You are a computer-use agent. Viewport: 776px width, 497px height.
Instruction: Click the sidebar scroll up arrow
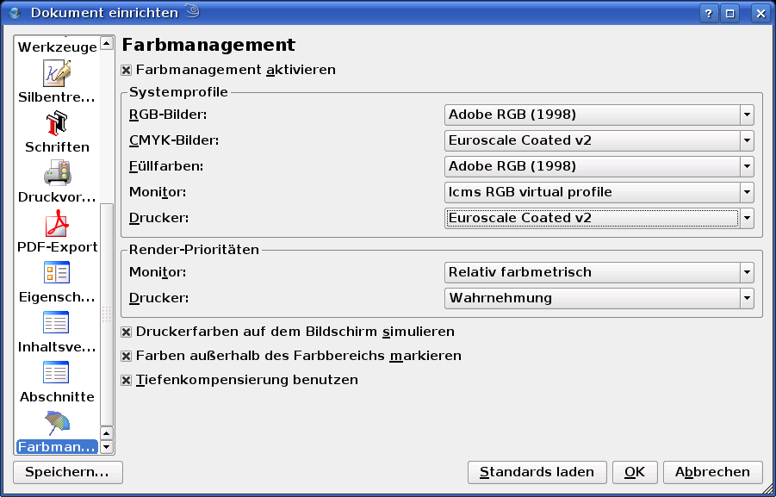[107, 43]
